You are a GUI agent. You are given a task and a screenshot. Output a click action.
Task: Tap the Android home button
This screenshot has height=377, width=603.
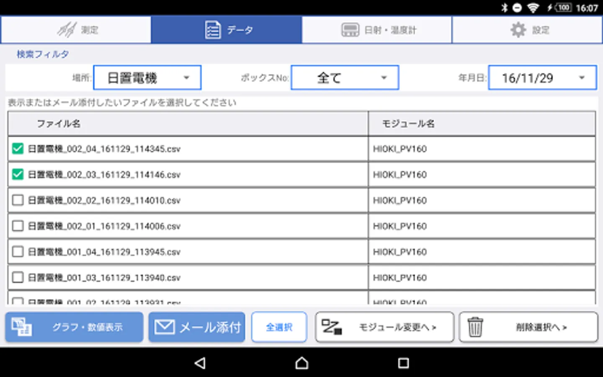(x=301, y=363)
